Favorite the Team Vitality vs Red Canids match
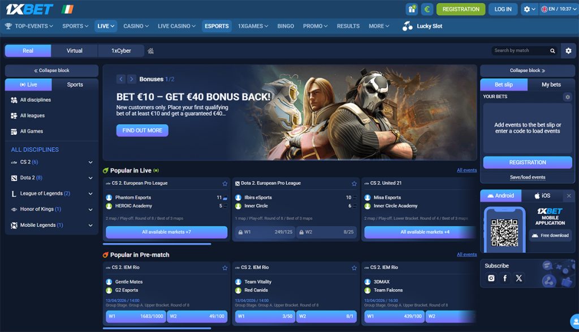The image size is (579, 332). [x=354, y=268]
